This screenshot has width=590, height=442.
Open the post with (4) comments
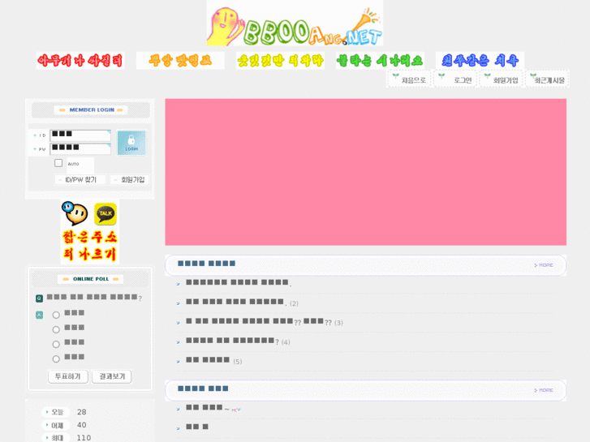(x=233, y=341)
